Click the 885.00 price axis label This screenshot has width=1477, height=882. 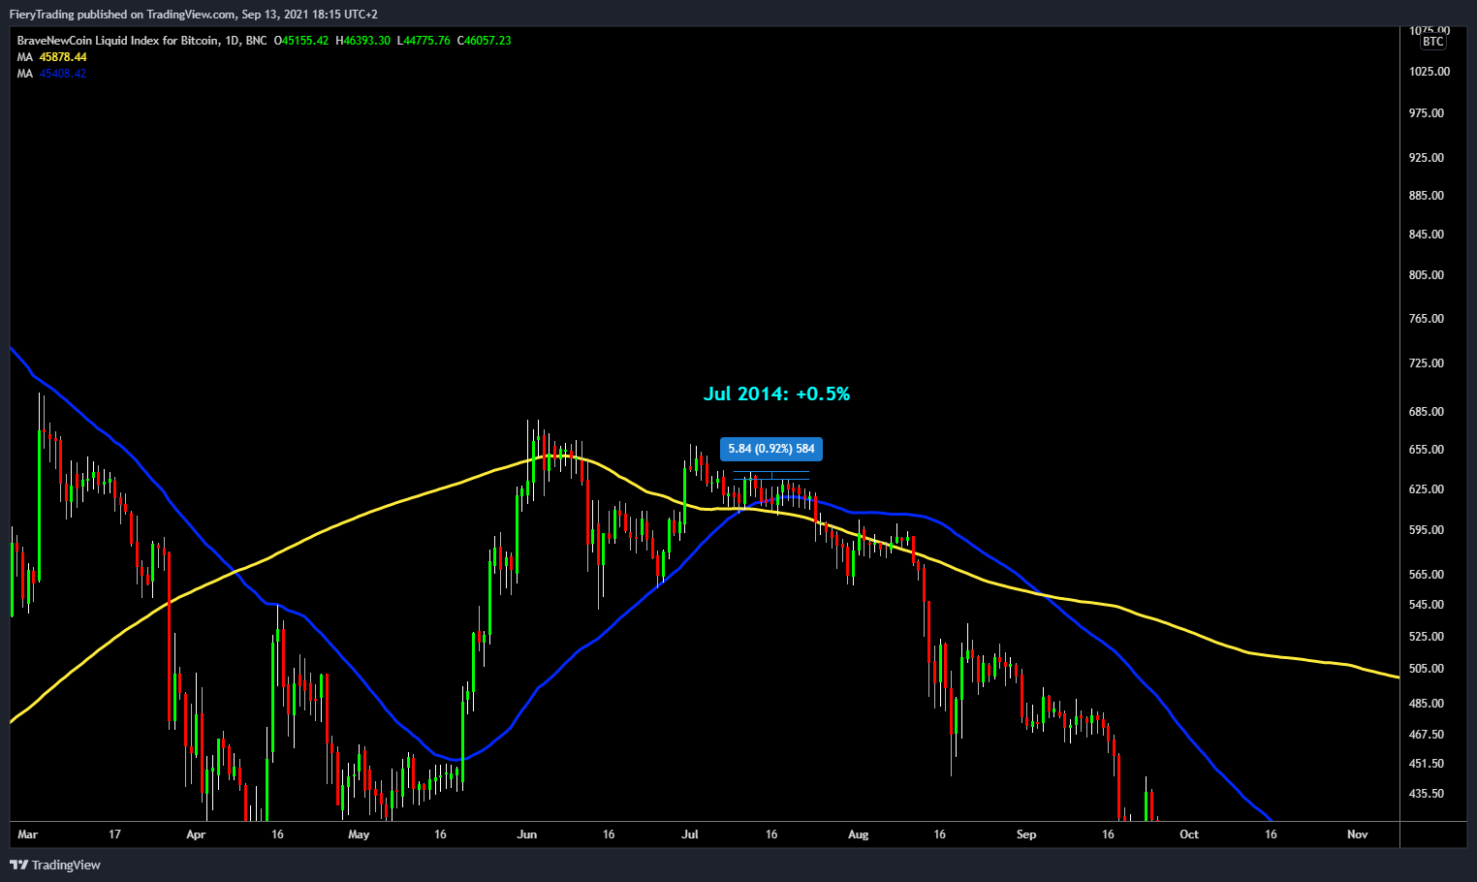pos(1427,196)
